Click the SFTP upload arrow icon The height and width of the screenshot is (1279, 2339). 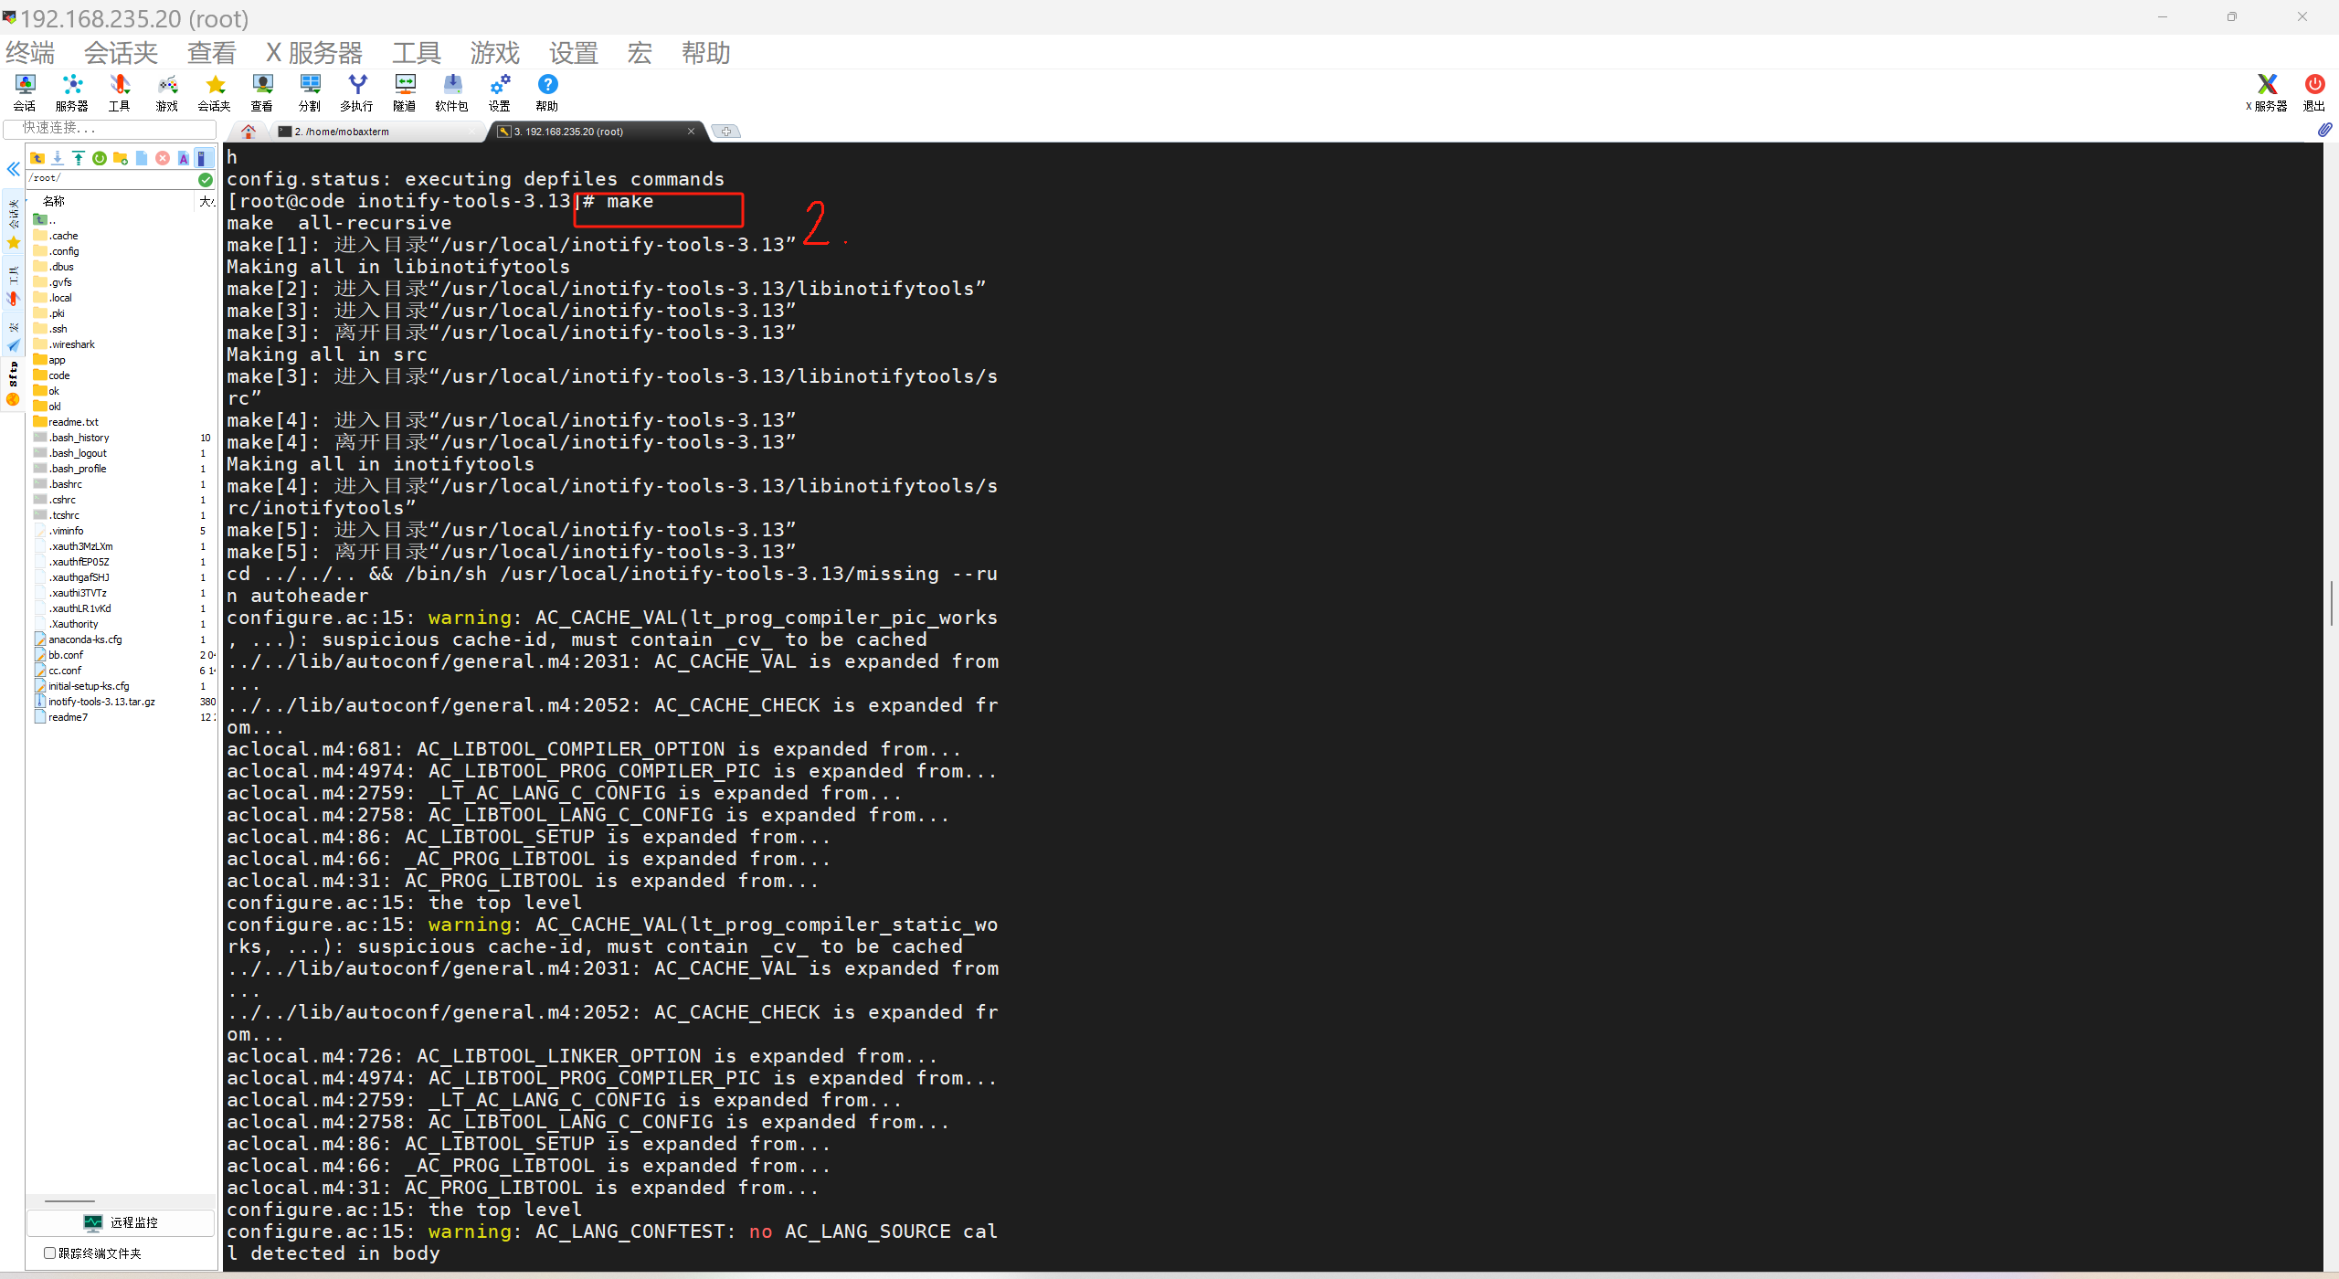[x=79, y=158]
